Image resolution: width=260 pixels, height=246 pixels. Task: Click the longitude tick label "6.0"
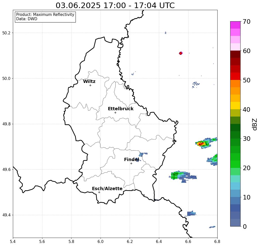(x=101, y=241)
